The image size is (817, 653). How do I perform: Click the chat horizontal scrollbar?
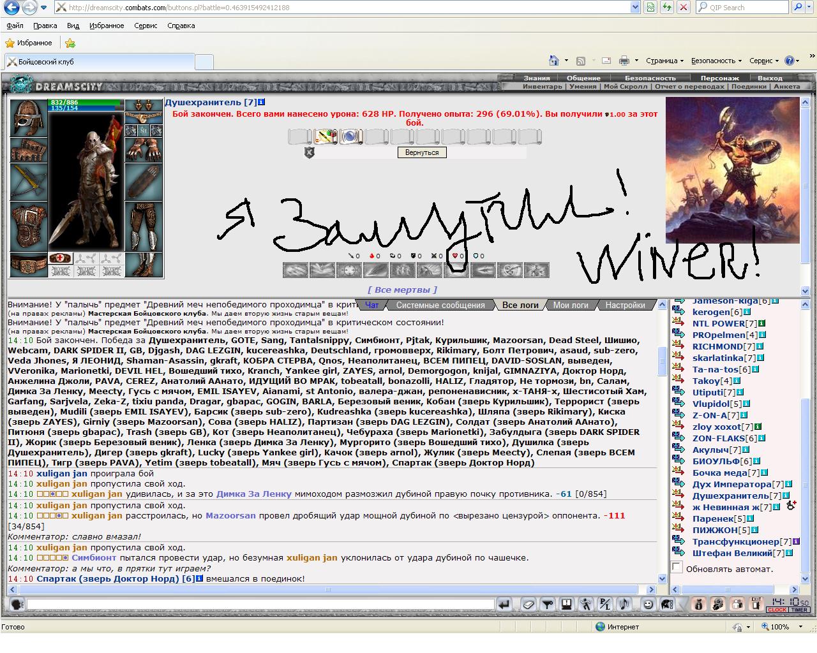332,589
